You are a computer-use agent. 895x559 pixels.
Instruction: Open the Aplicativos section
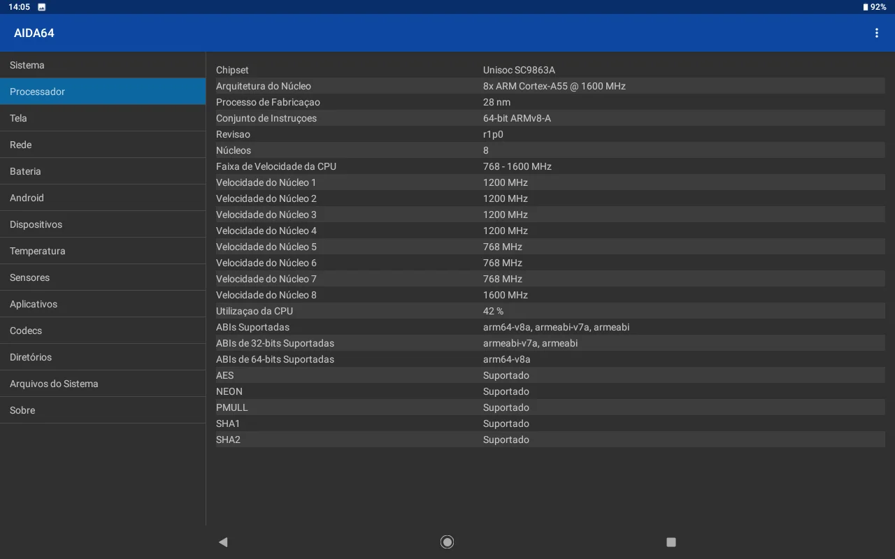click(x=103, y=304)
